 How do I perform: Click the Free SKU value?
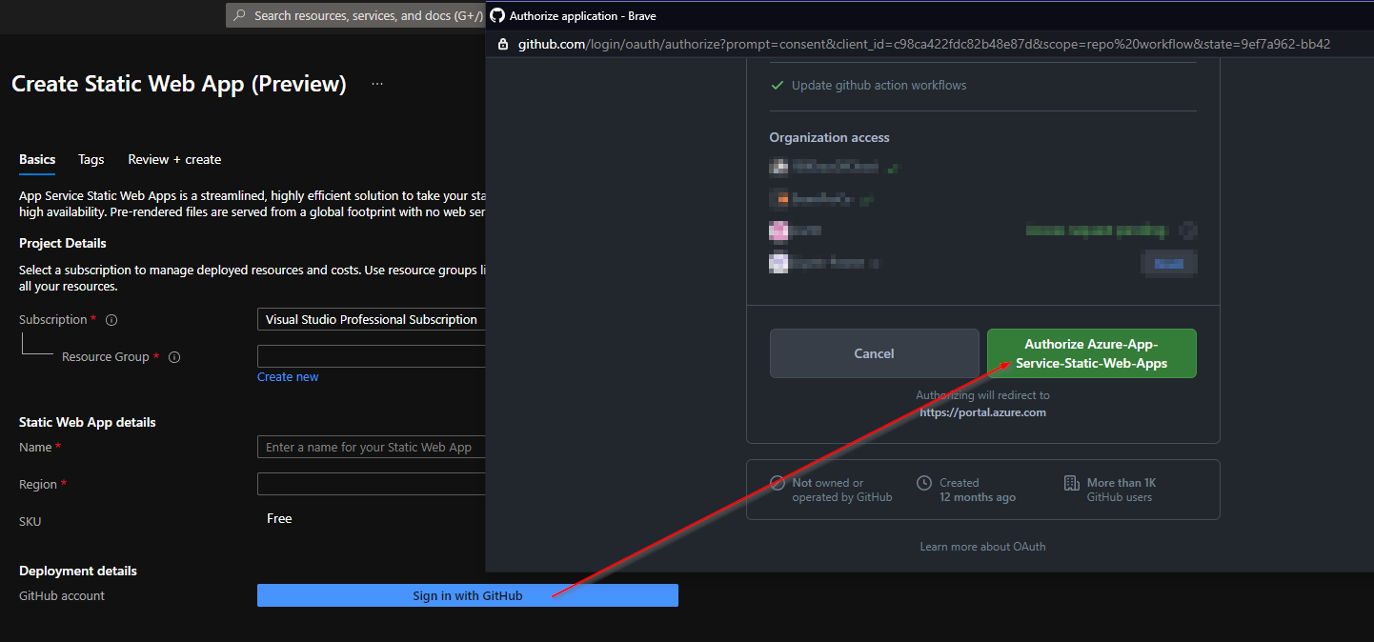pos(279,518)
